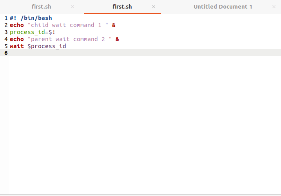Switch to the Untitled Document 1 tab
This screenshot has width=281, height=196.
pyautogui.click(x=223, y=7)
